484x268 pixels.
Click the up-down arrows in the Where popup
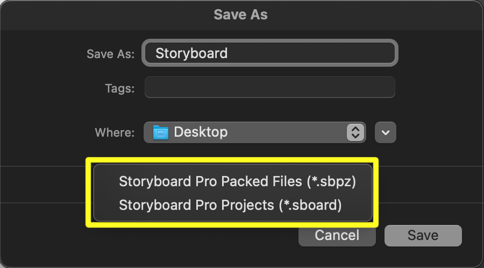pos(355,132)
